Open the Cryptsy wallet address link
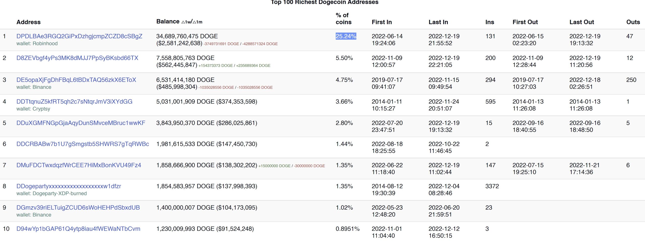Viewport: 645px width, 242px height. tap(74, 101)
